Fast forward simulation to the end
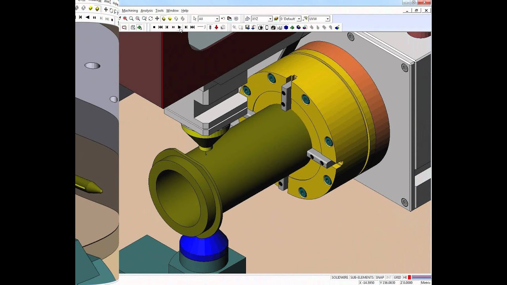This screenshot has height=285, width=507. coord(193,27)
